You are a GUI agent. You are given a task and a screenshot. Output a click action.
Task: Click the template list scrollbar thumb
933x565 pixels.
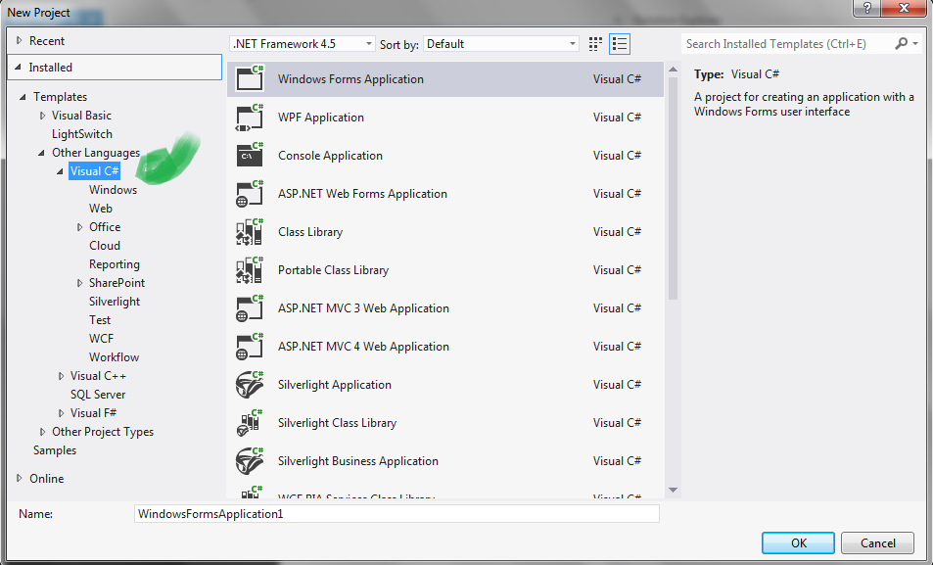tap(673, 188)
